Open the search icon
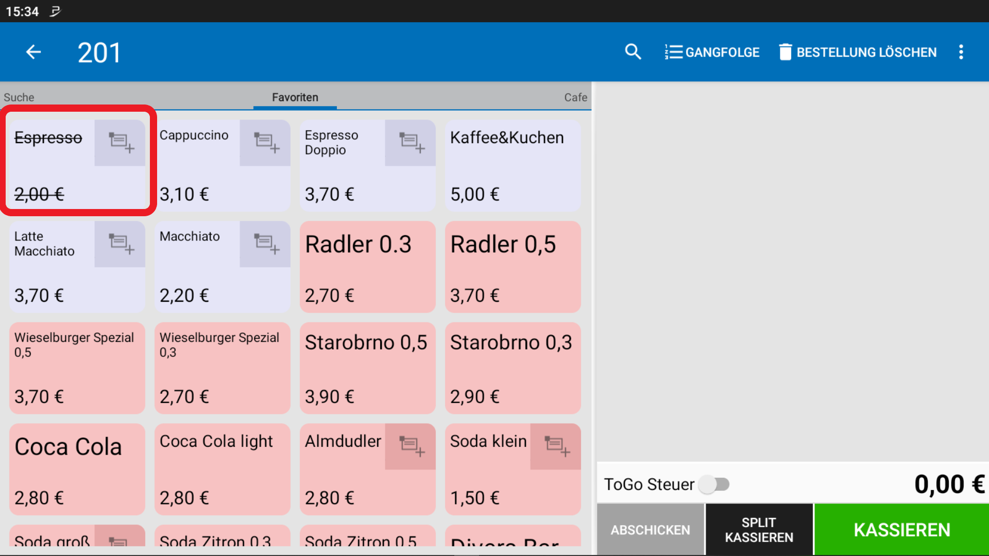Image resolution: width=989 pixels, height=556 pixels. (x=633, y=51)
